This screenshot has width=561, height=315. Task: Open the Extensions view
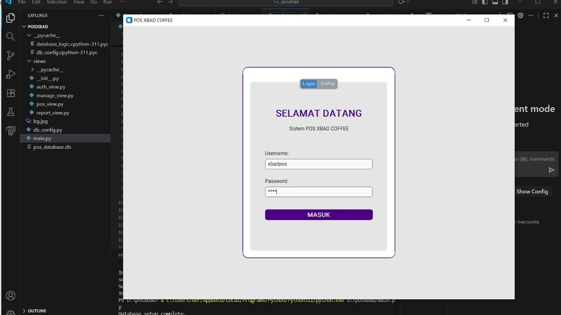pos(10,93)
